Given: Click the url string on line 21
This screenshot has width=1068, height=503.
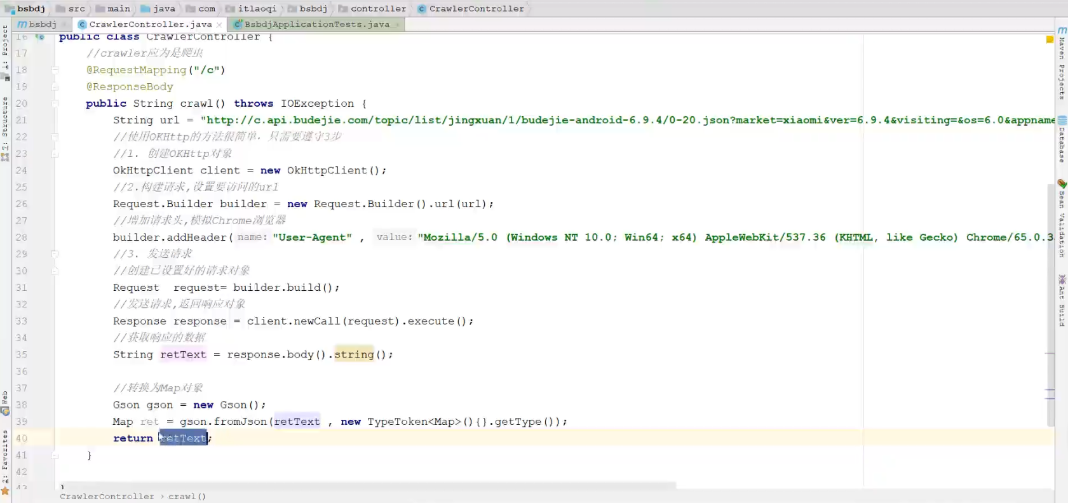Looking at the screenshot, I should (x=628, y=120).
